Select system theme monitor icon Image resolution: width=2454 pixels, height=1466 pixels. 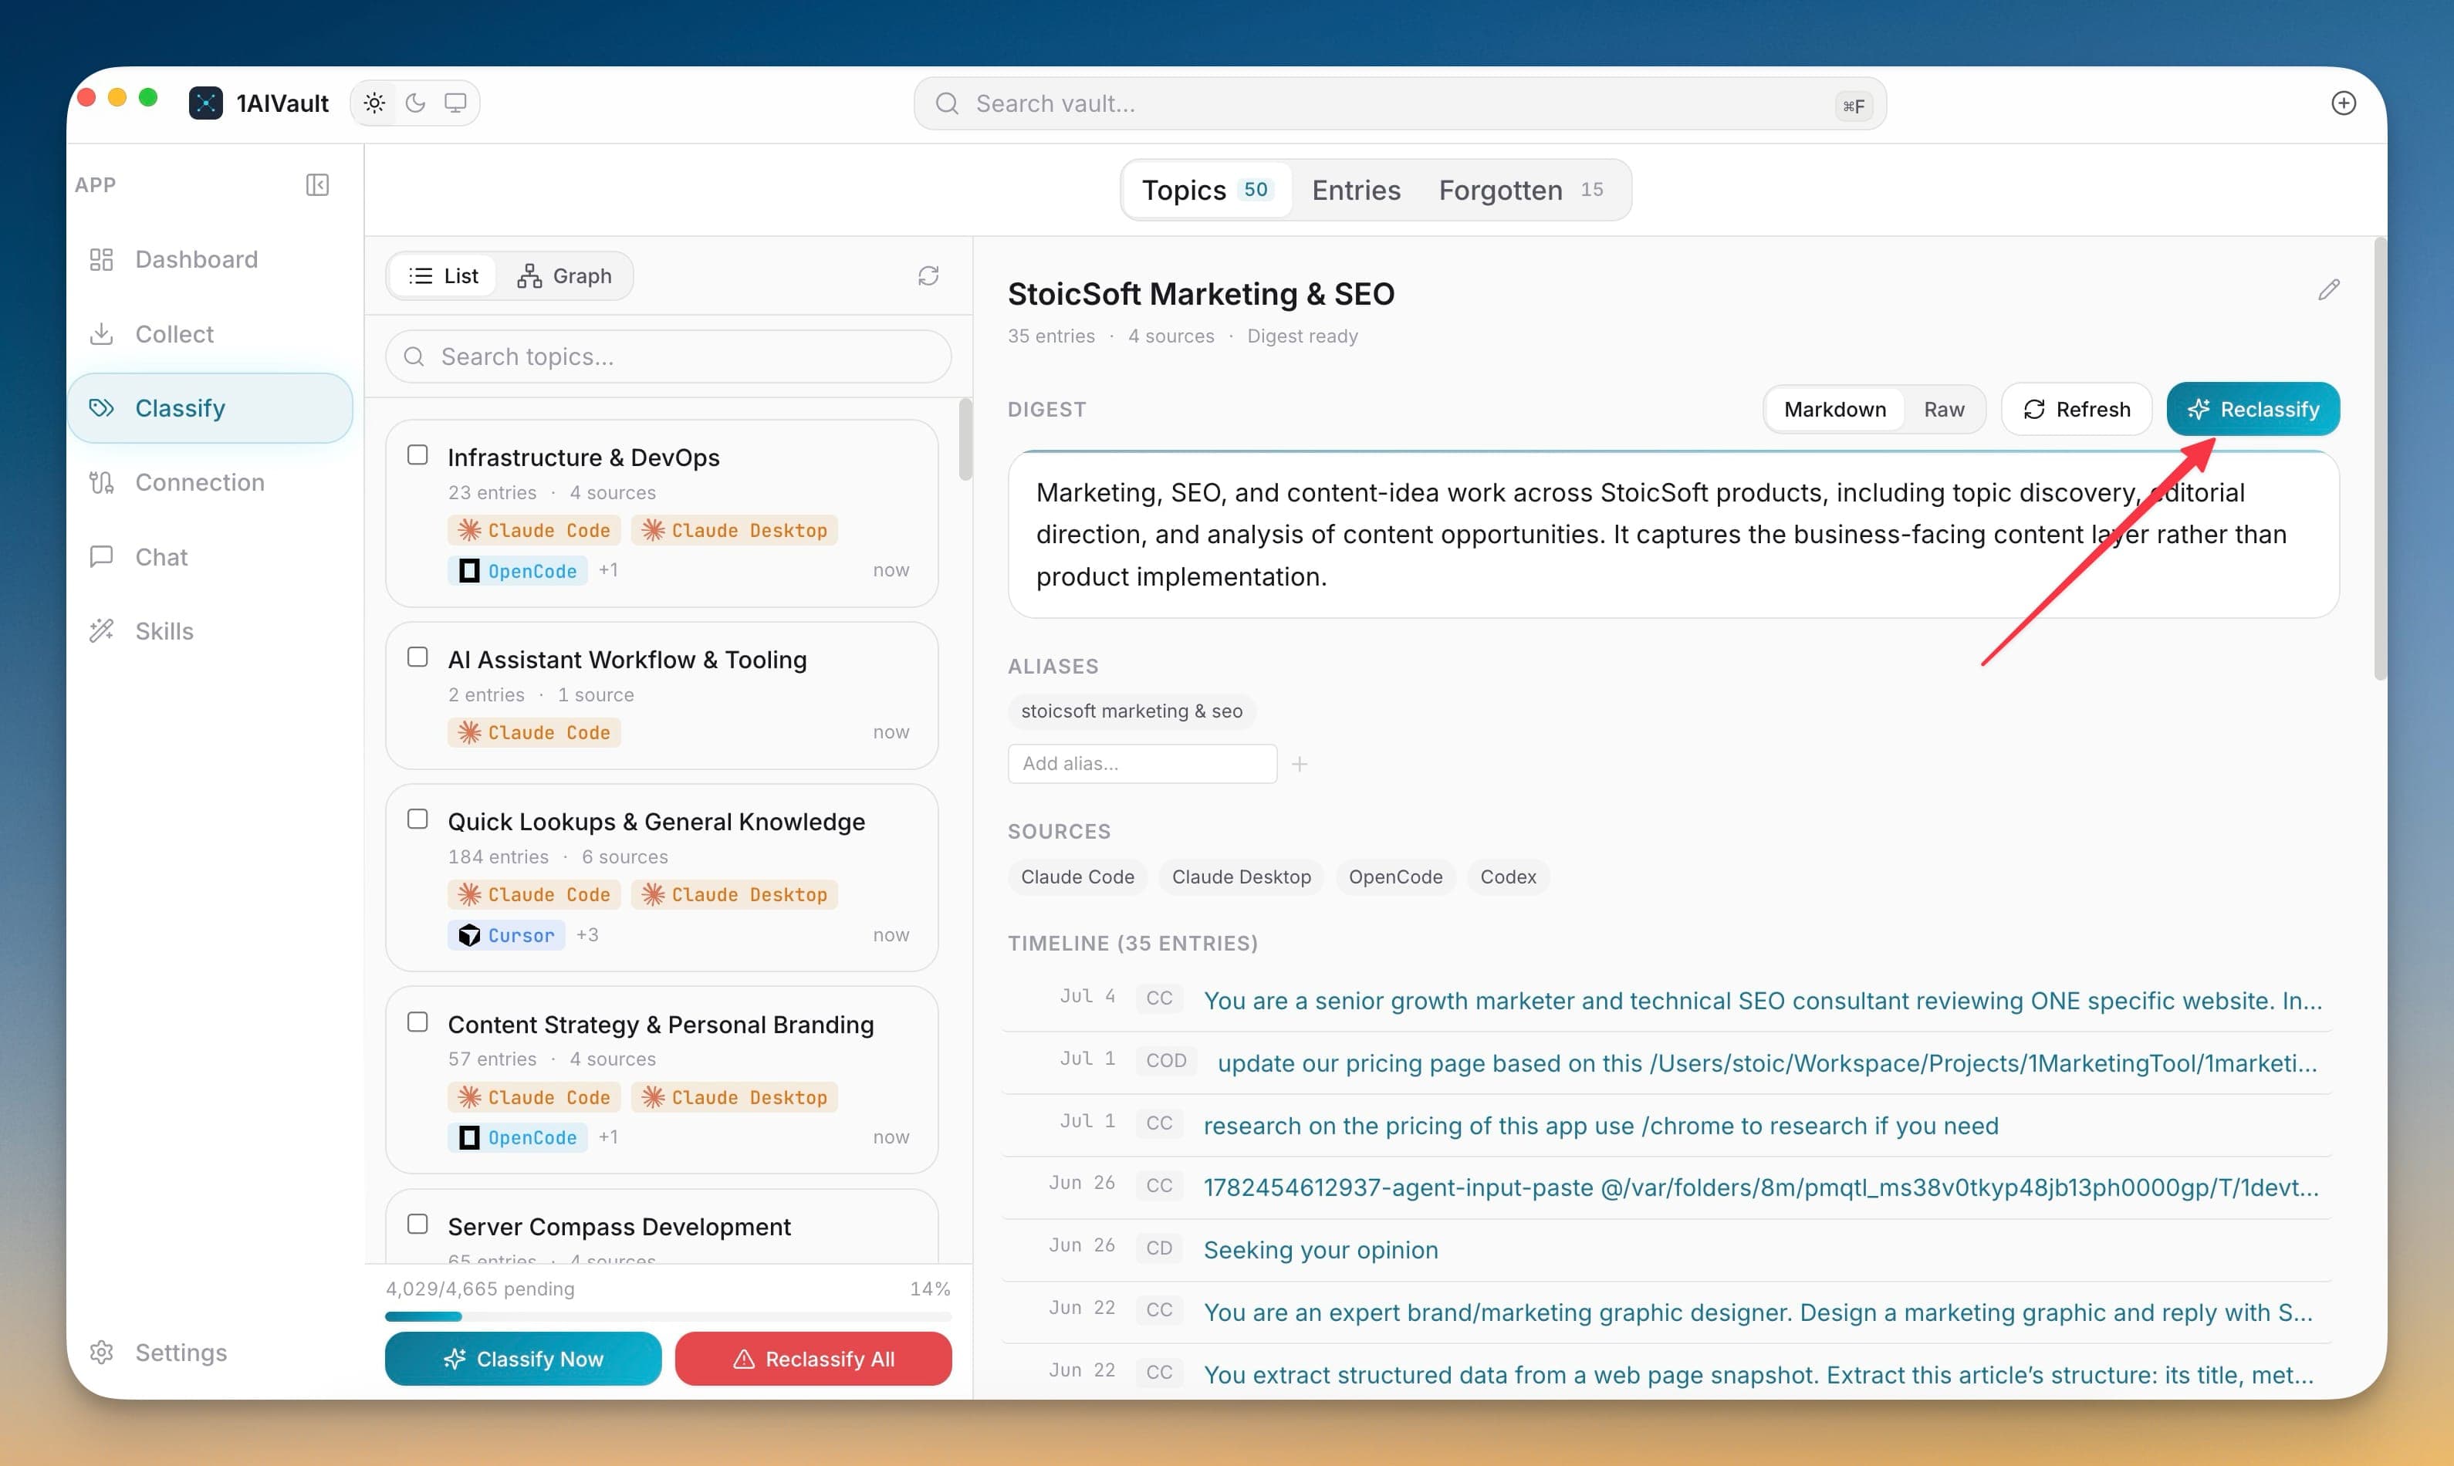(x=455, y=103)
